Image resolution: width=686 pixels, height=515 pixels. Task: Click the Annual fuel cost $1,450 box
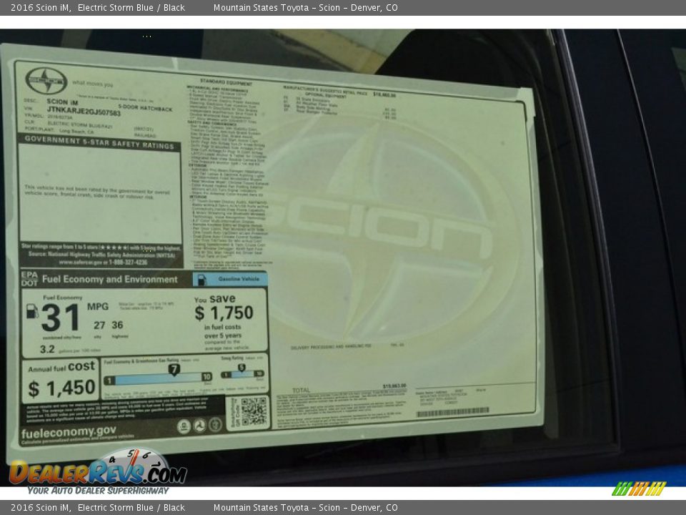click(61, 381)
